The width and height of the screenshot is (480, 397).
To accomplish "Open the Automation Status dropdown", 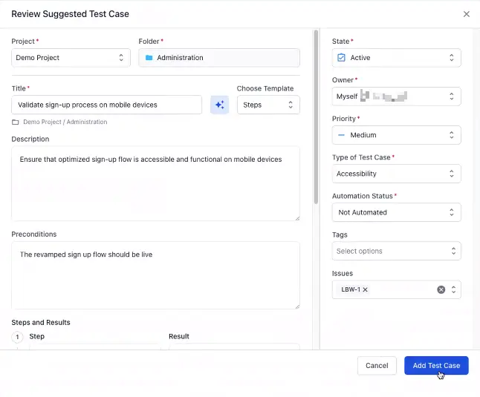I will coord(396,212).
